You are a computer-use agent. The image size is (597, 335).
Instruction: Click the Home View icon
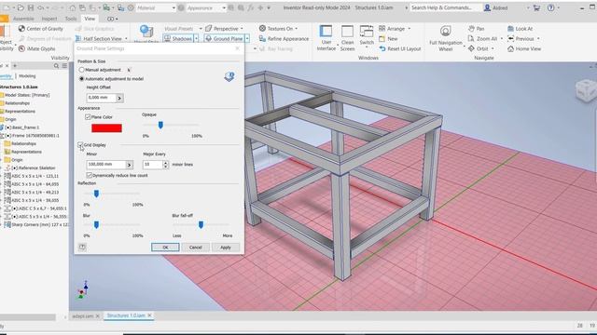point(510,48)
